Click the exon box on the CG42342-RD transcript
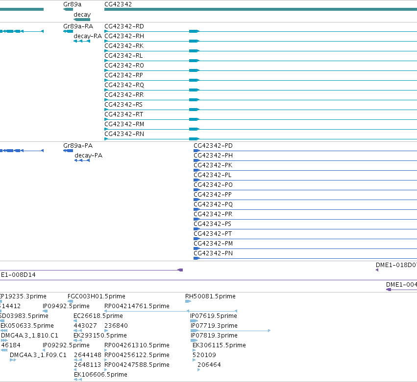This screenshot has width=417, height=382. tap(194, 31)
